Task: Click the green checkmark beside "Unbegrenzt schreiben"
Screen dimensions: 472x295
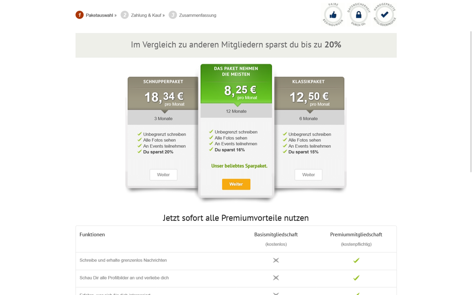Action: pos(210,132)
